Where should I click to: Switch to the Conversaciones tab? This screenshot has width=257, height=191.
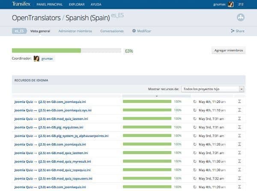tap(112, 31)
